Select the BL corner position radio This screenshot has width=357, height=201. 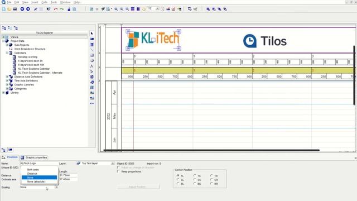click(x=178, y=184)
